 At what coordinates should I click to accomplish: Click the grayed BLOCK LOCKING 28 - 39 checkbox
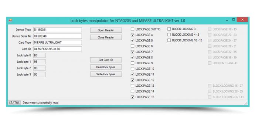210,91
